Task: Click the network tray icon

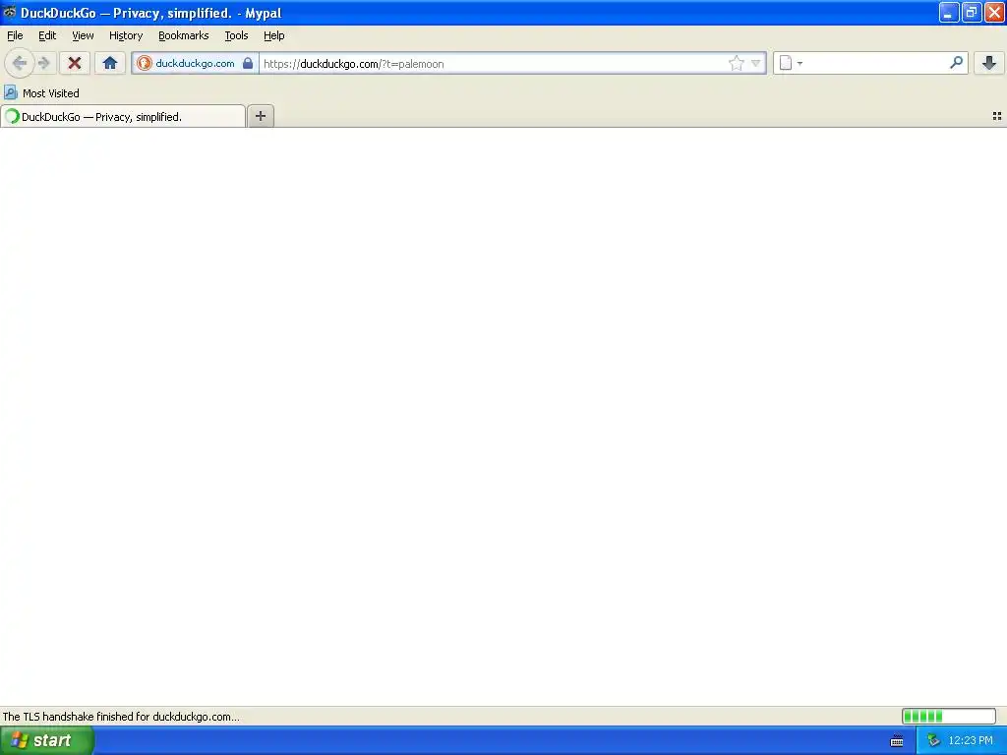Action: tap(934, 740)
